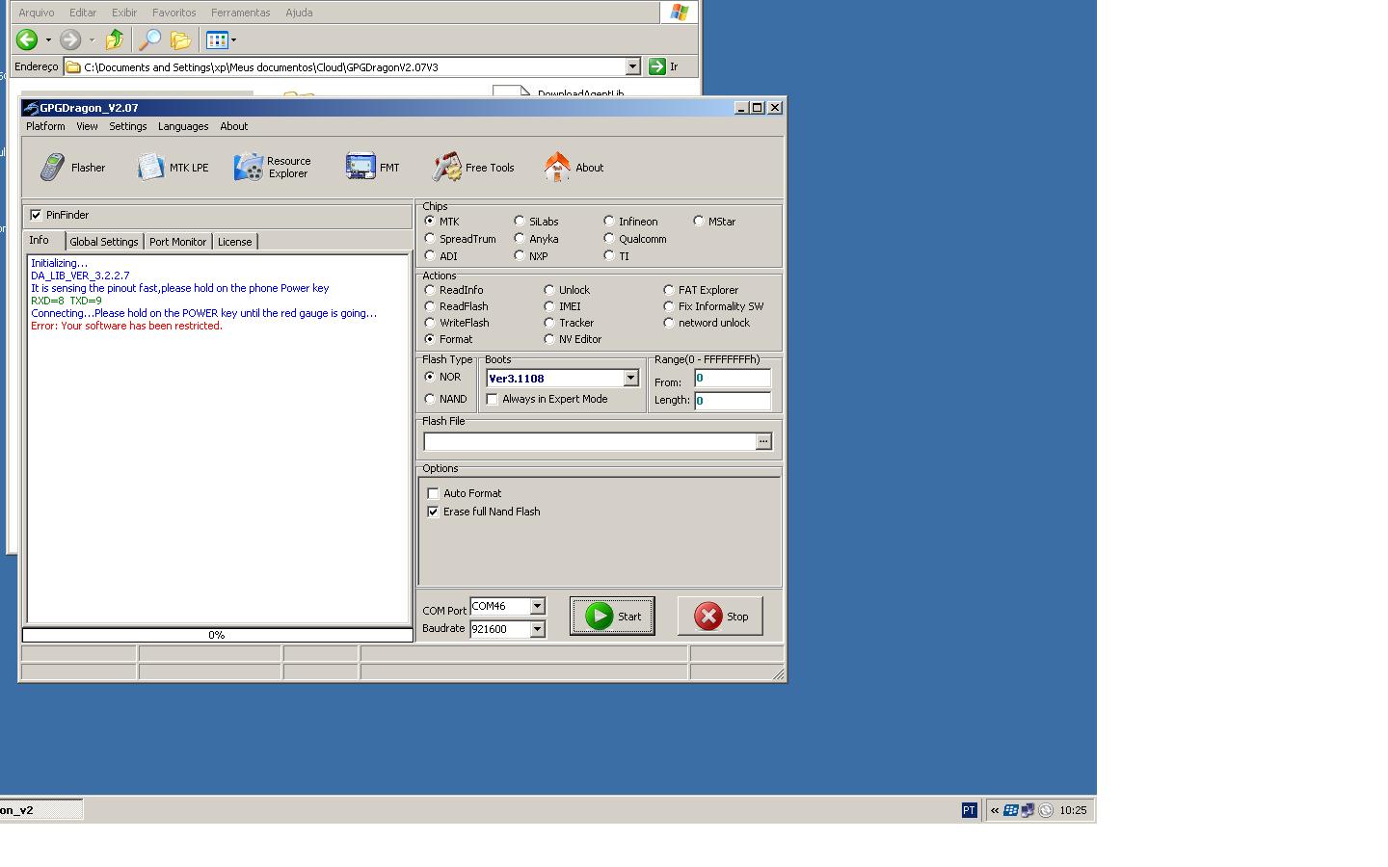Click the Explorer address path field
This screenshot has height=867, width=1388.
pos(345,66)
